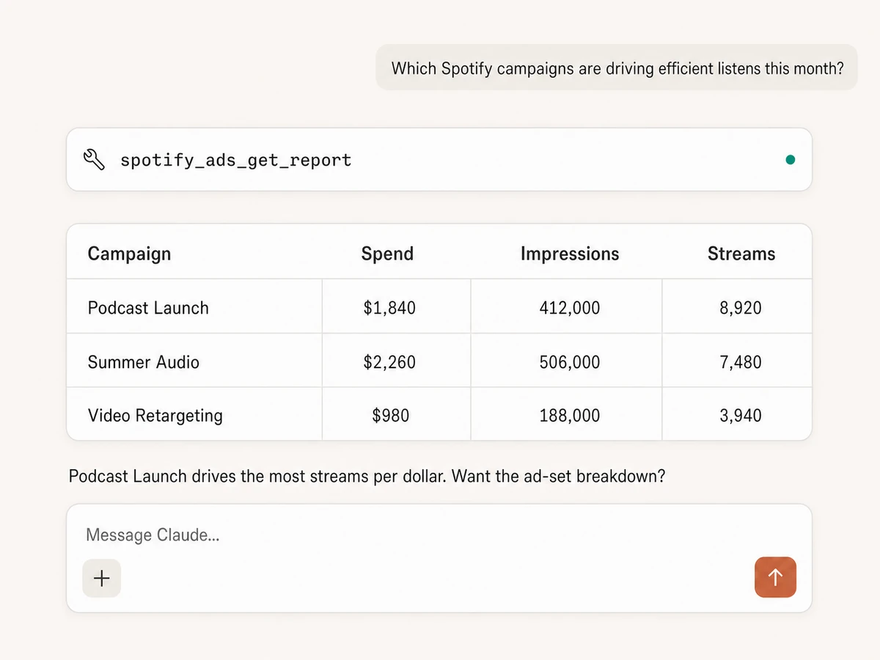880x660 pixels.
Task: Click the Spend column header
Action: coord(387,254)
